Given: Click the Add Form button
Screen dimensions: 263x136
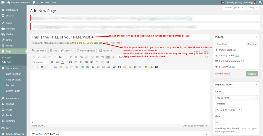Looking at the screenshot, I should pos(106,51).
